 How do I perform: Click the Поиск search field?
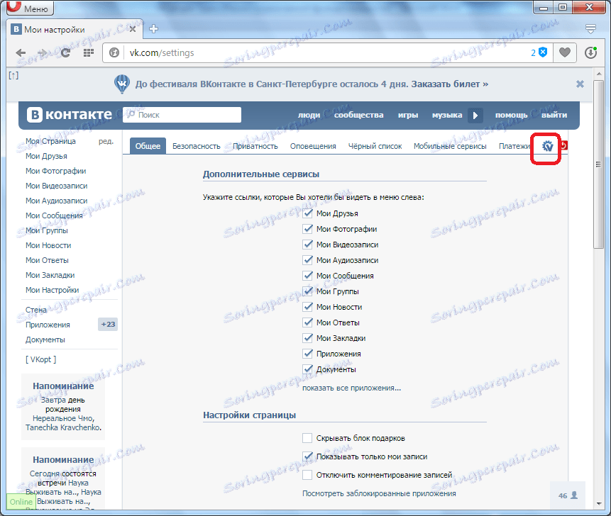[x=182, y=115]
